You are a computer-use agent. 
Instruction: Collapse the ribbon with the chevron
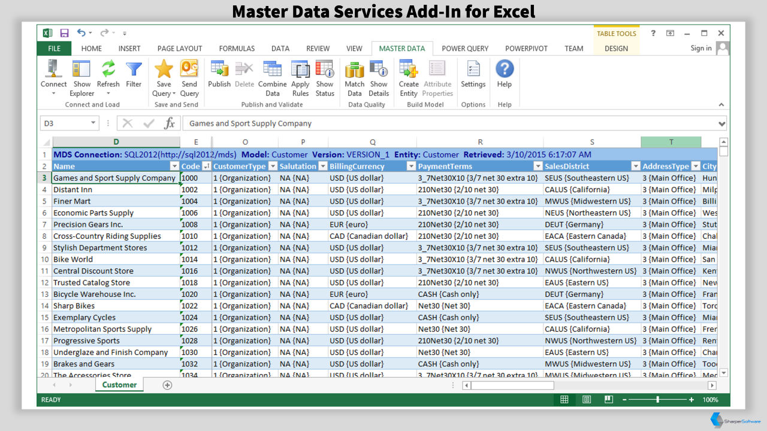722,104
